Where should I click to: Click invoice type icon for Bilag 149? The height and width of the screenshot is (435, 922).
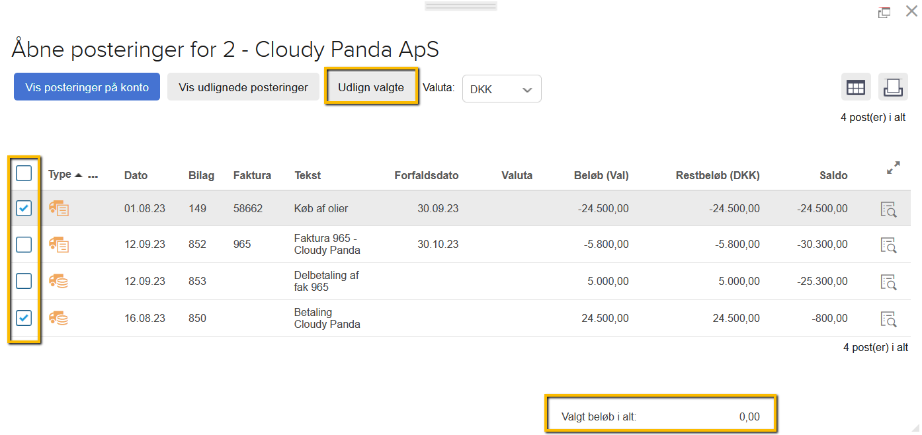[59, 209]
